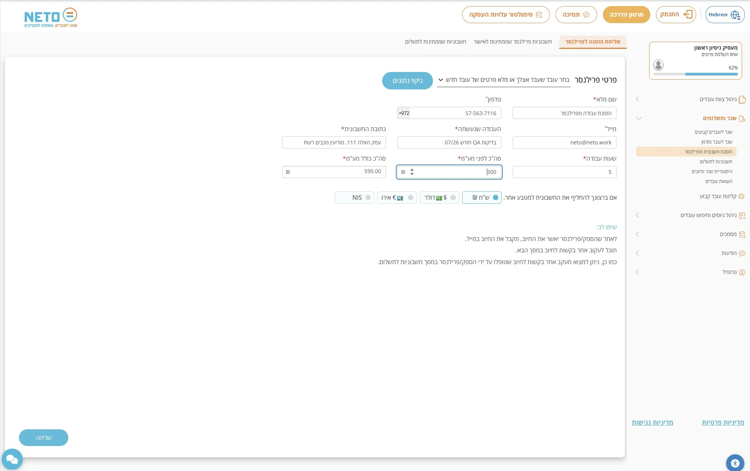
Task: Click the שליחה submit button
Action: tap(44, 438)
